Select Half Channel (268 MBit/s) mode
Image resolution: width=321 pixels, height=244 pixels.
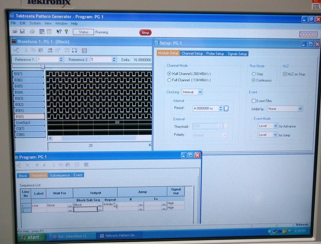pyautogui.click(x=169, y=73)
